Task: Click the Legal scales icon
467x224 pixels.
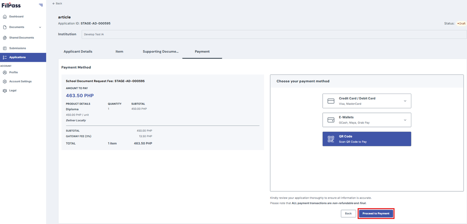Action: tap(5, 90)
